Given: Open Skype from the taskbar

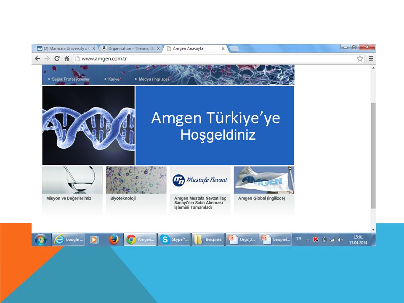Looking at the screenshot, I should click(x=174, y=239).
